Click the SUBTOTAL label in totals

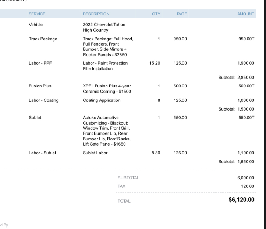coord(128,178)
